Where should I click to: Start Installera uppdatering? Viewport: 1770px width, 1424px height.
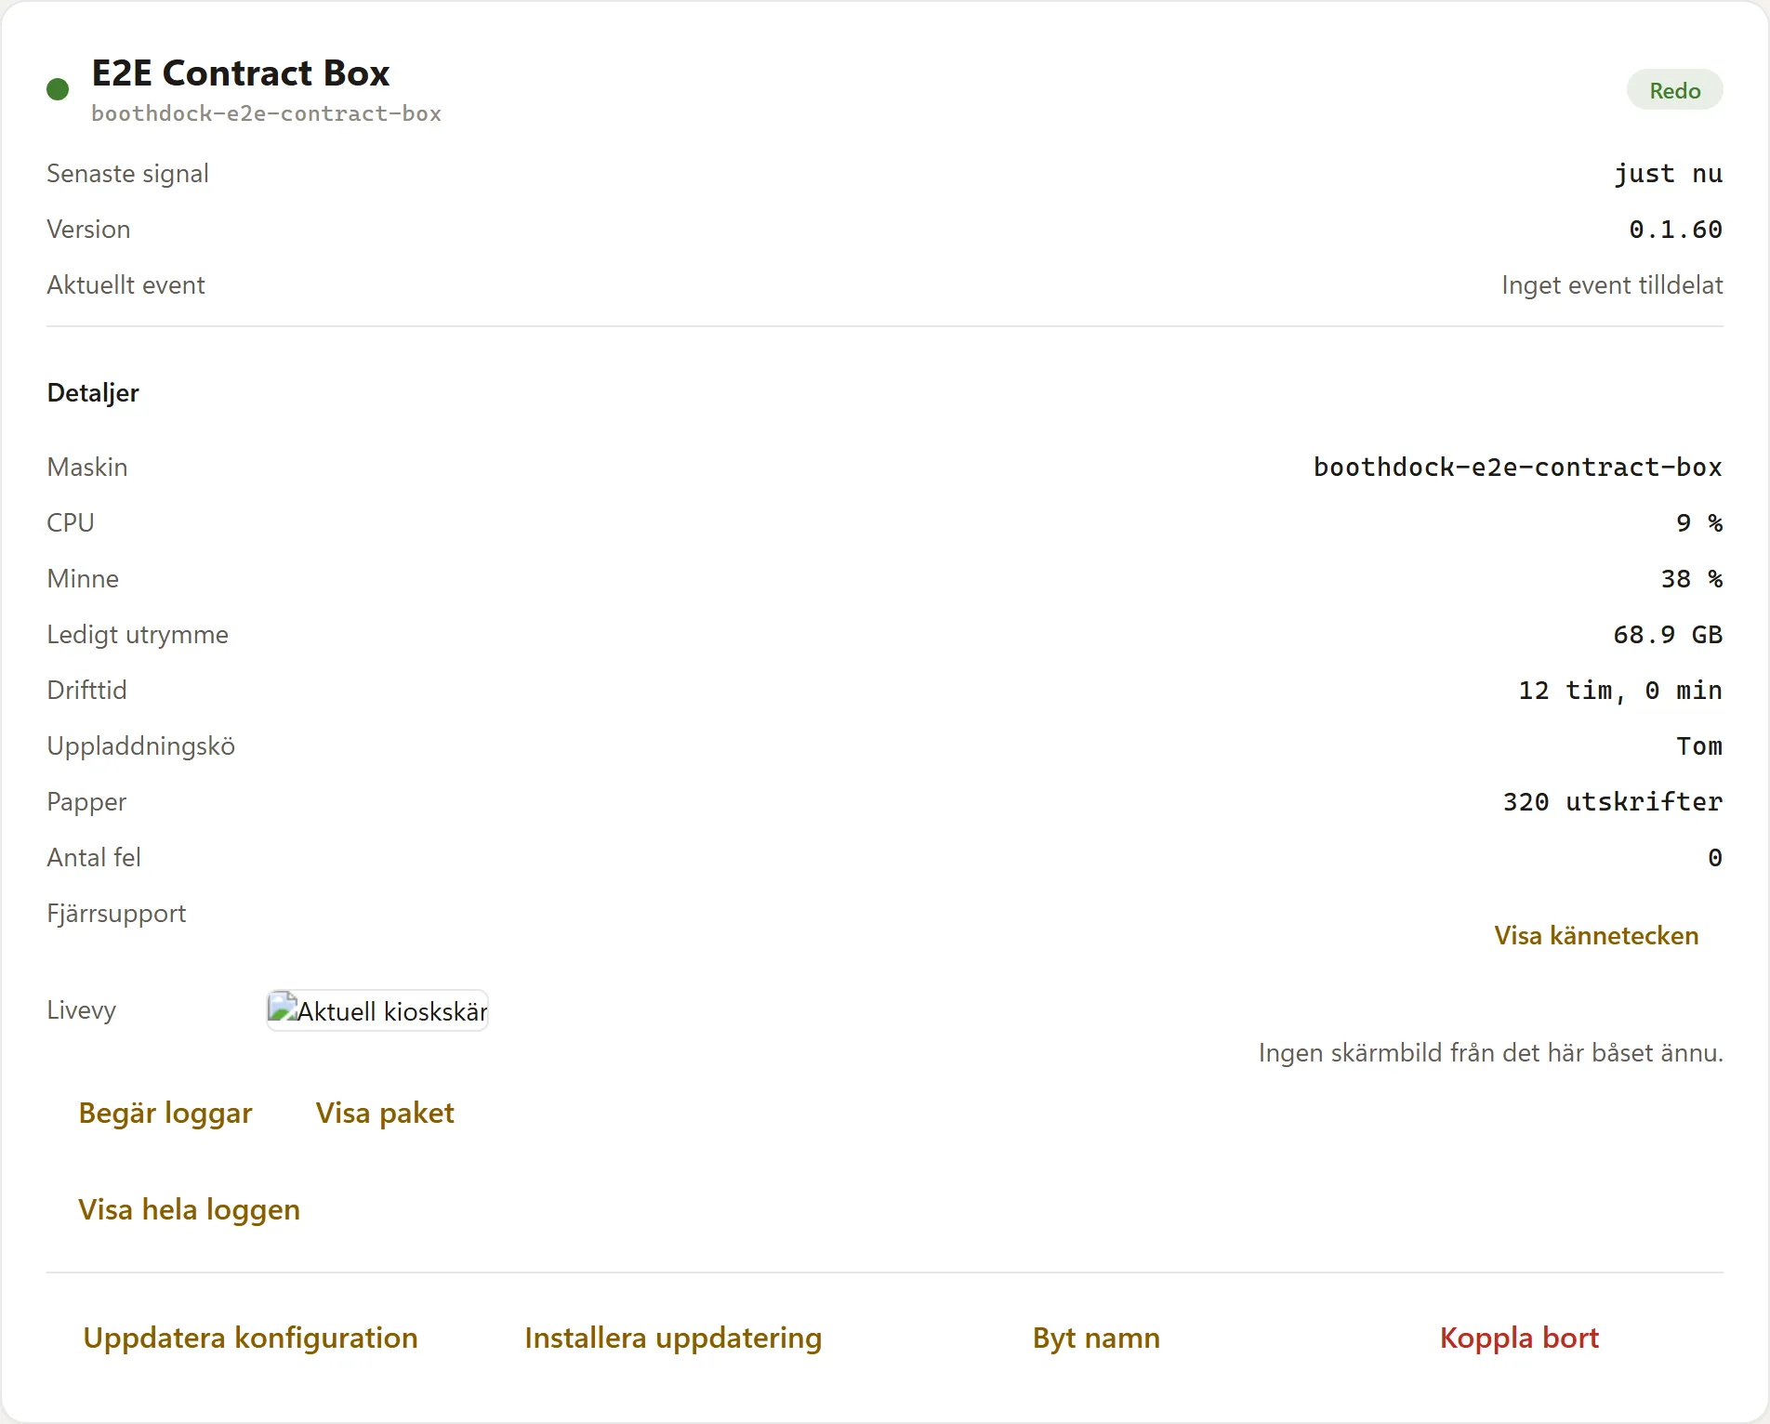click(673, 1338)
